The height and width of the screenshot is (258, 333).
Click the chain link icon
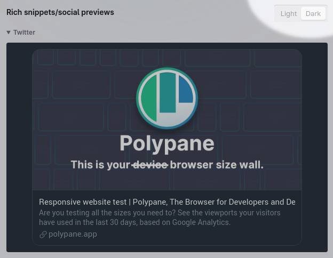43,235
